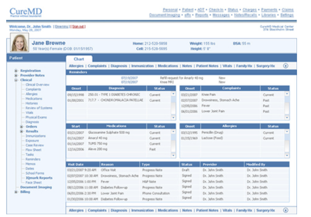Viewport: 311px width, 217px height.
Task: Open Claims in header navigation
Action: (x=288, y=10)
